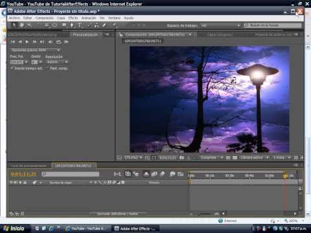Viewport: 311px width, 233px height.
Task: Open the Animación menu
Action: click(x=89, y=18)
